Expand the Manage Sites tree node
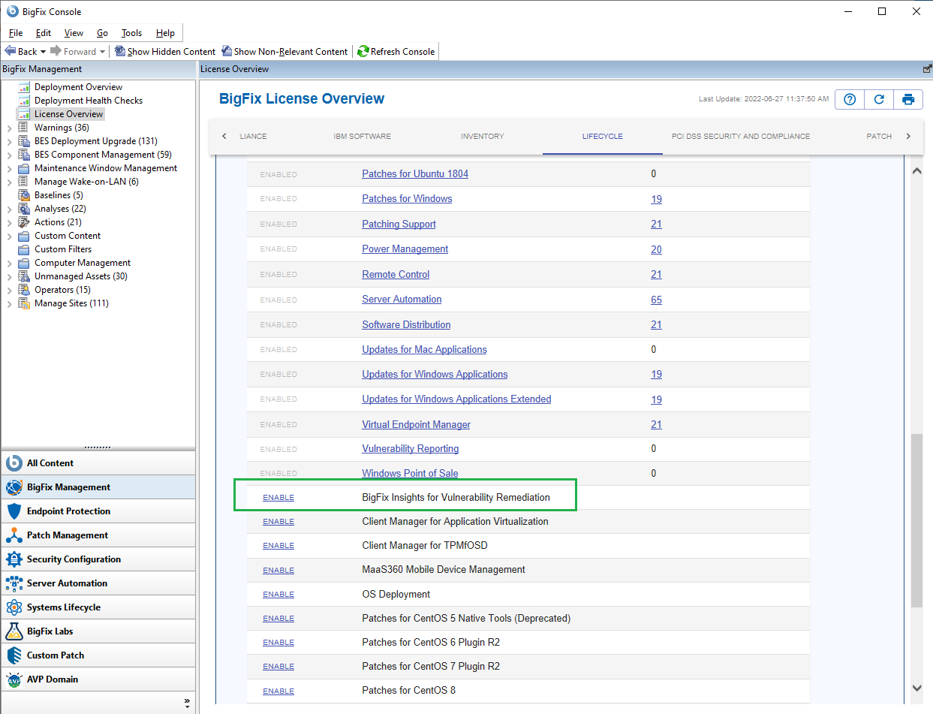Viewport: 933px width, 714px height. tap(9, 303)
